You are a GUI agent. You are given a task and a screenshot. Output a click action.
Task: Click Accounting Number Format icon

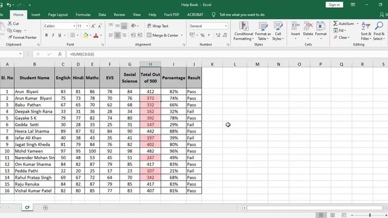192,35
